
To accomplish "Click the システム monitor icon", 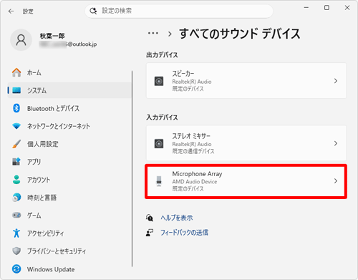I will [16, 90].
